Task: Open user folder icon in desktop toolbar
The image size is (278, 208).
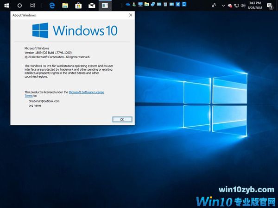Action: click(134, 4)
